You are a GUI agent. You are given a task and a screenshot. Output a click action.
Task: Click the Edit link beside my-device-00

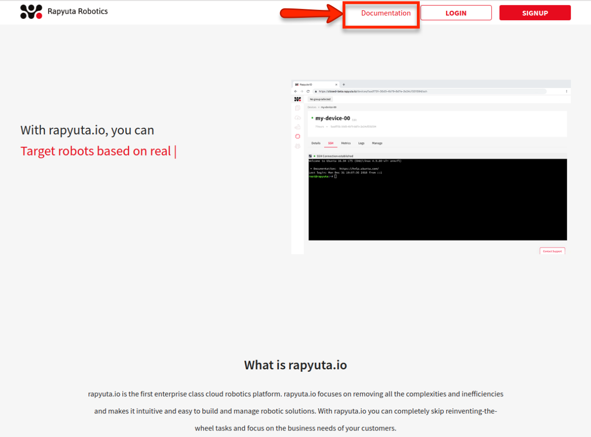pyautogui.click(x=354, y=120)
